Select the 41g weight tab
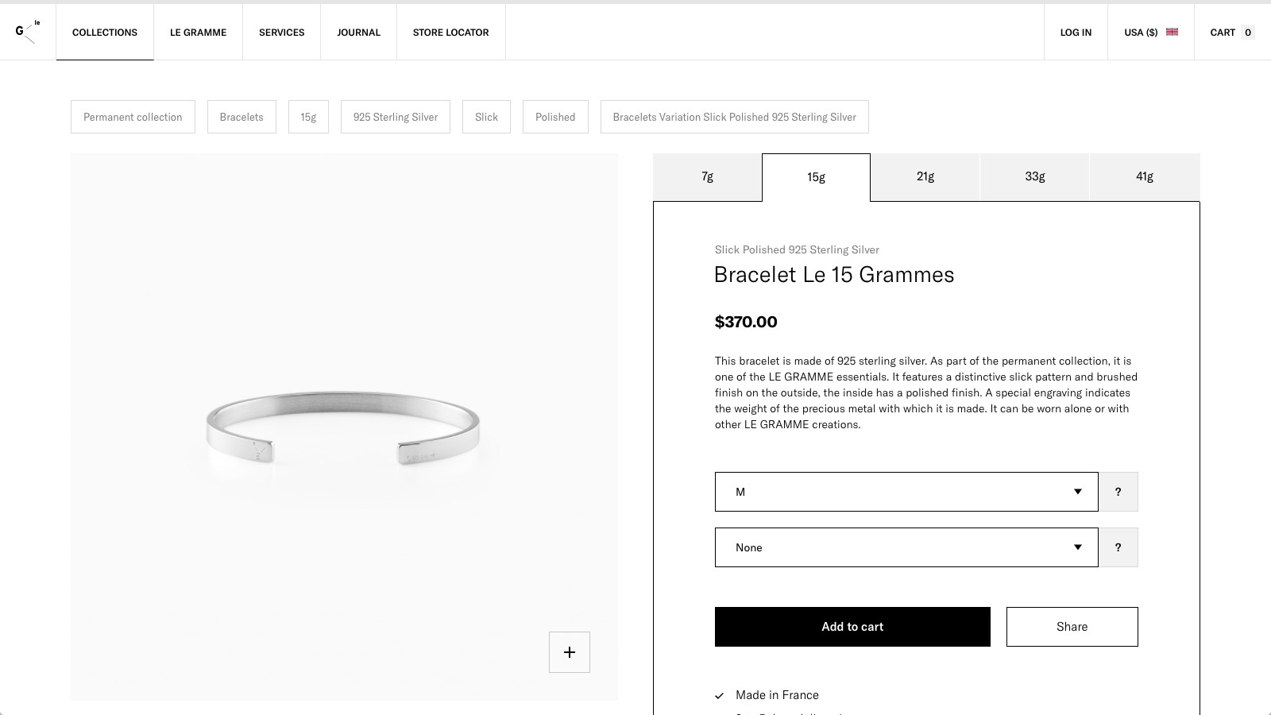The image size is (1271, 715). (1144, 177)
